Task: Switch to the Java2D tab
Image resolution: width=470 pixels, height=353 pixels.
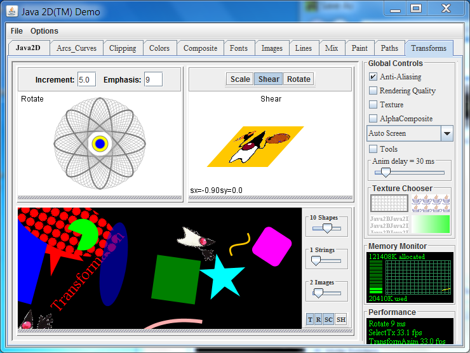Action: pos(28,48)
